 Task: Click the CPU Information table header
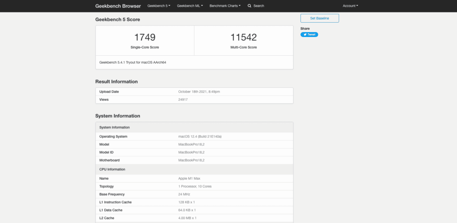[x=195, y=169]
